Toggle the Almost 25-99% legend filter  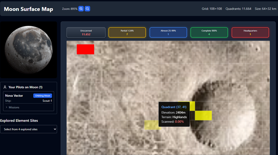168,33
